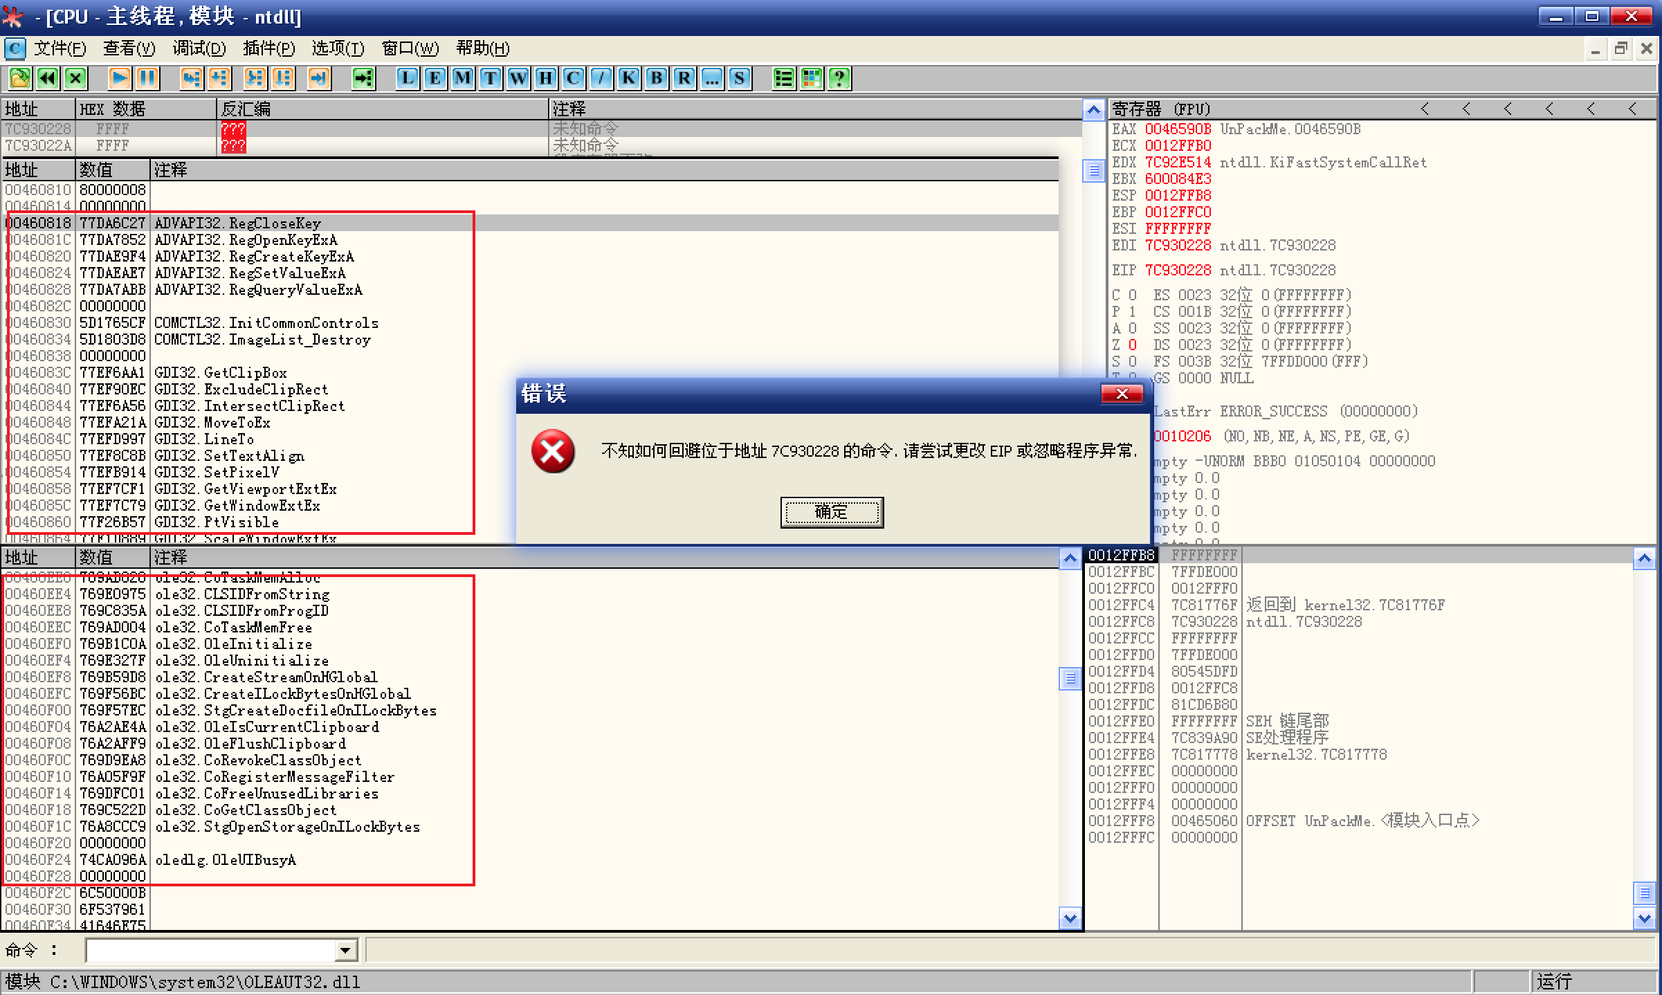The width and height of the screenshot is (1662, 995).
Task: Click the Help question mark icon
Action: tap(839, 78)
